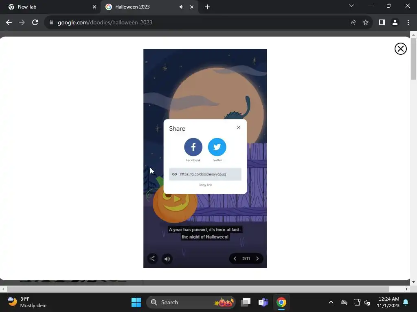Open the weather widget showing 31°F
417x312 pixels.
pos(27,302)
